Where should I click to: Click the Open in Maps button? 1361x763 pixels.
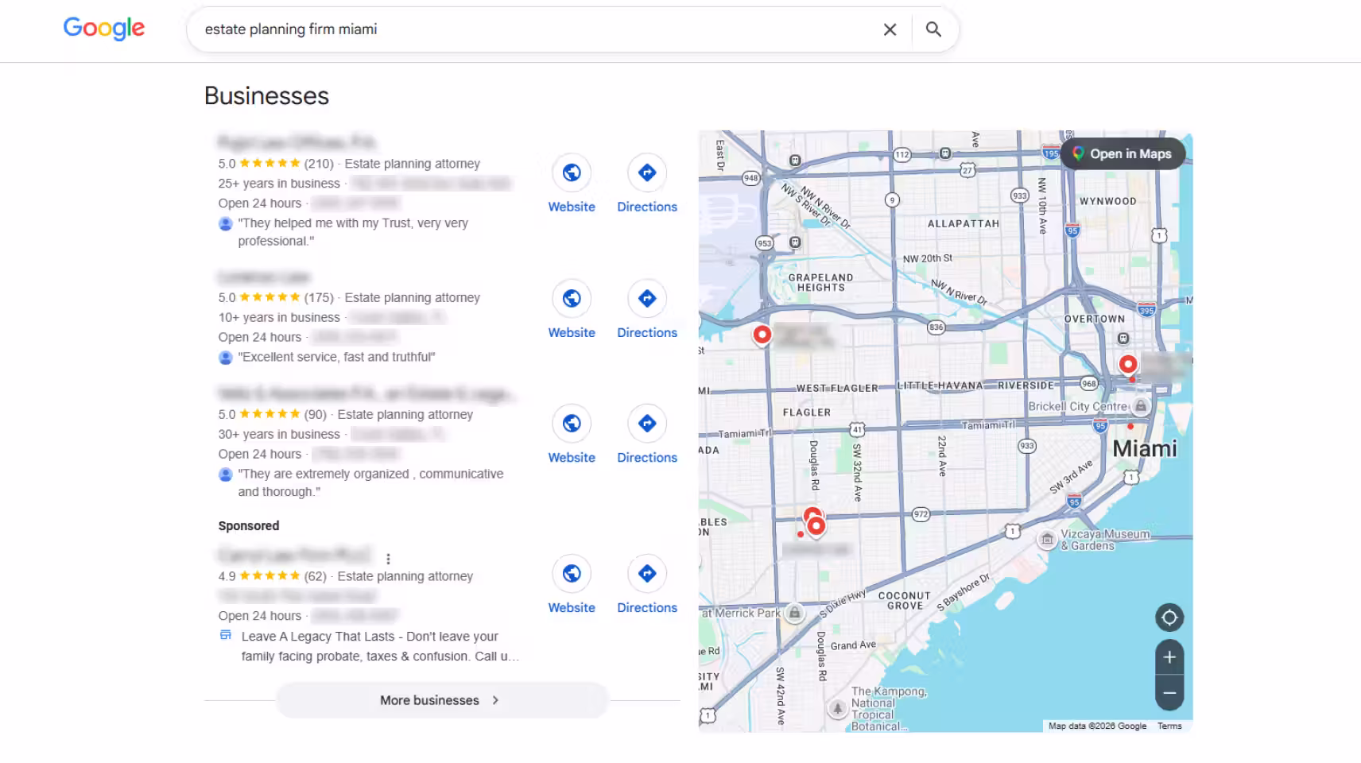click(1123, 154)
